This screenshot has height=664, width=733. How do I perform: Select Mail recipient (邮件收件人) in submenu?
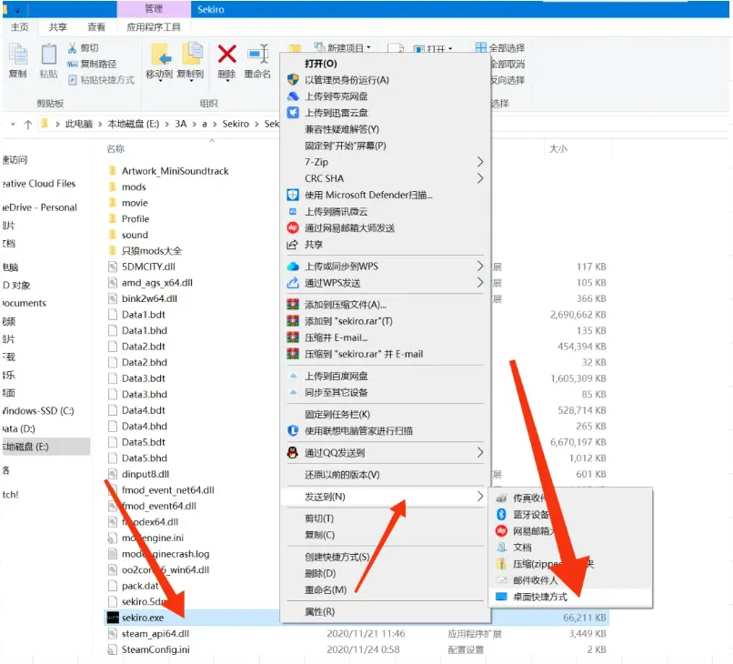[x=570, y=579]
